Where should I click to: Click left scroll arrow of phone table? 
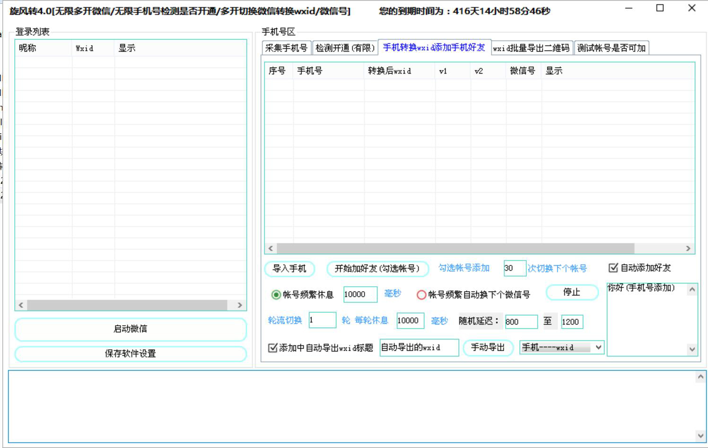271,249
